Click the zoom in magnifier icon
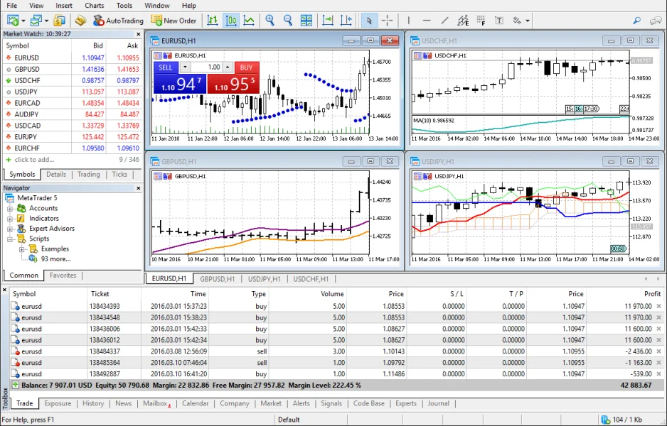This screenshot has height=426, width=667. pos(270,21)
